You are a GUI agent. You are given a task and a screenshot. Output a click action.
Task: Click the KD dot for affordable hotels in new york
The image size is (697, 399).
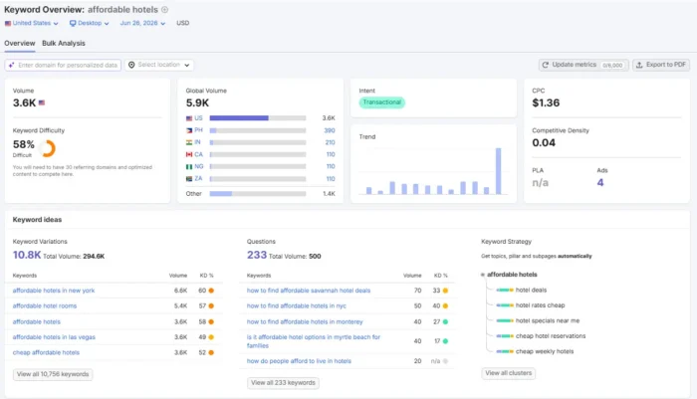(211, 291)
